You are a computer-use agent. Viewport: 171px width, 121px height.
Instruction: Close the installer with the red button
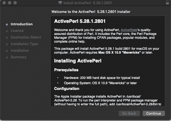tap(4, 3)
